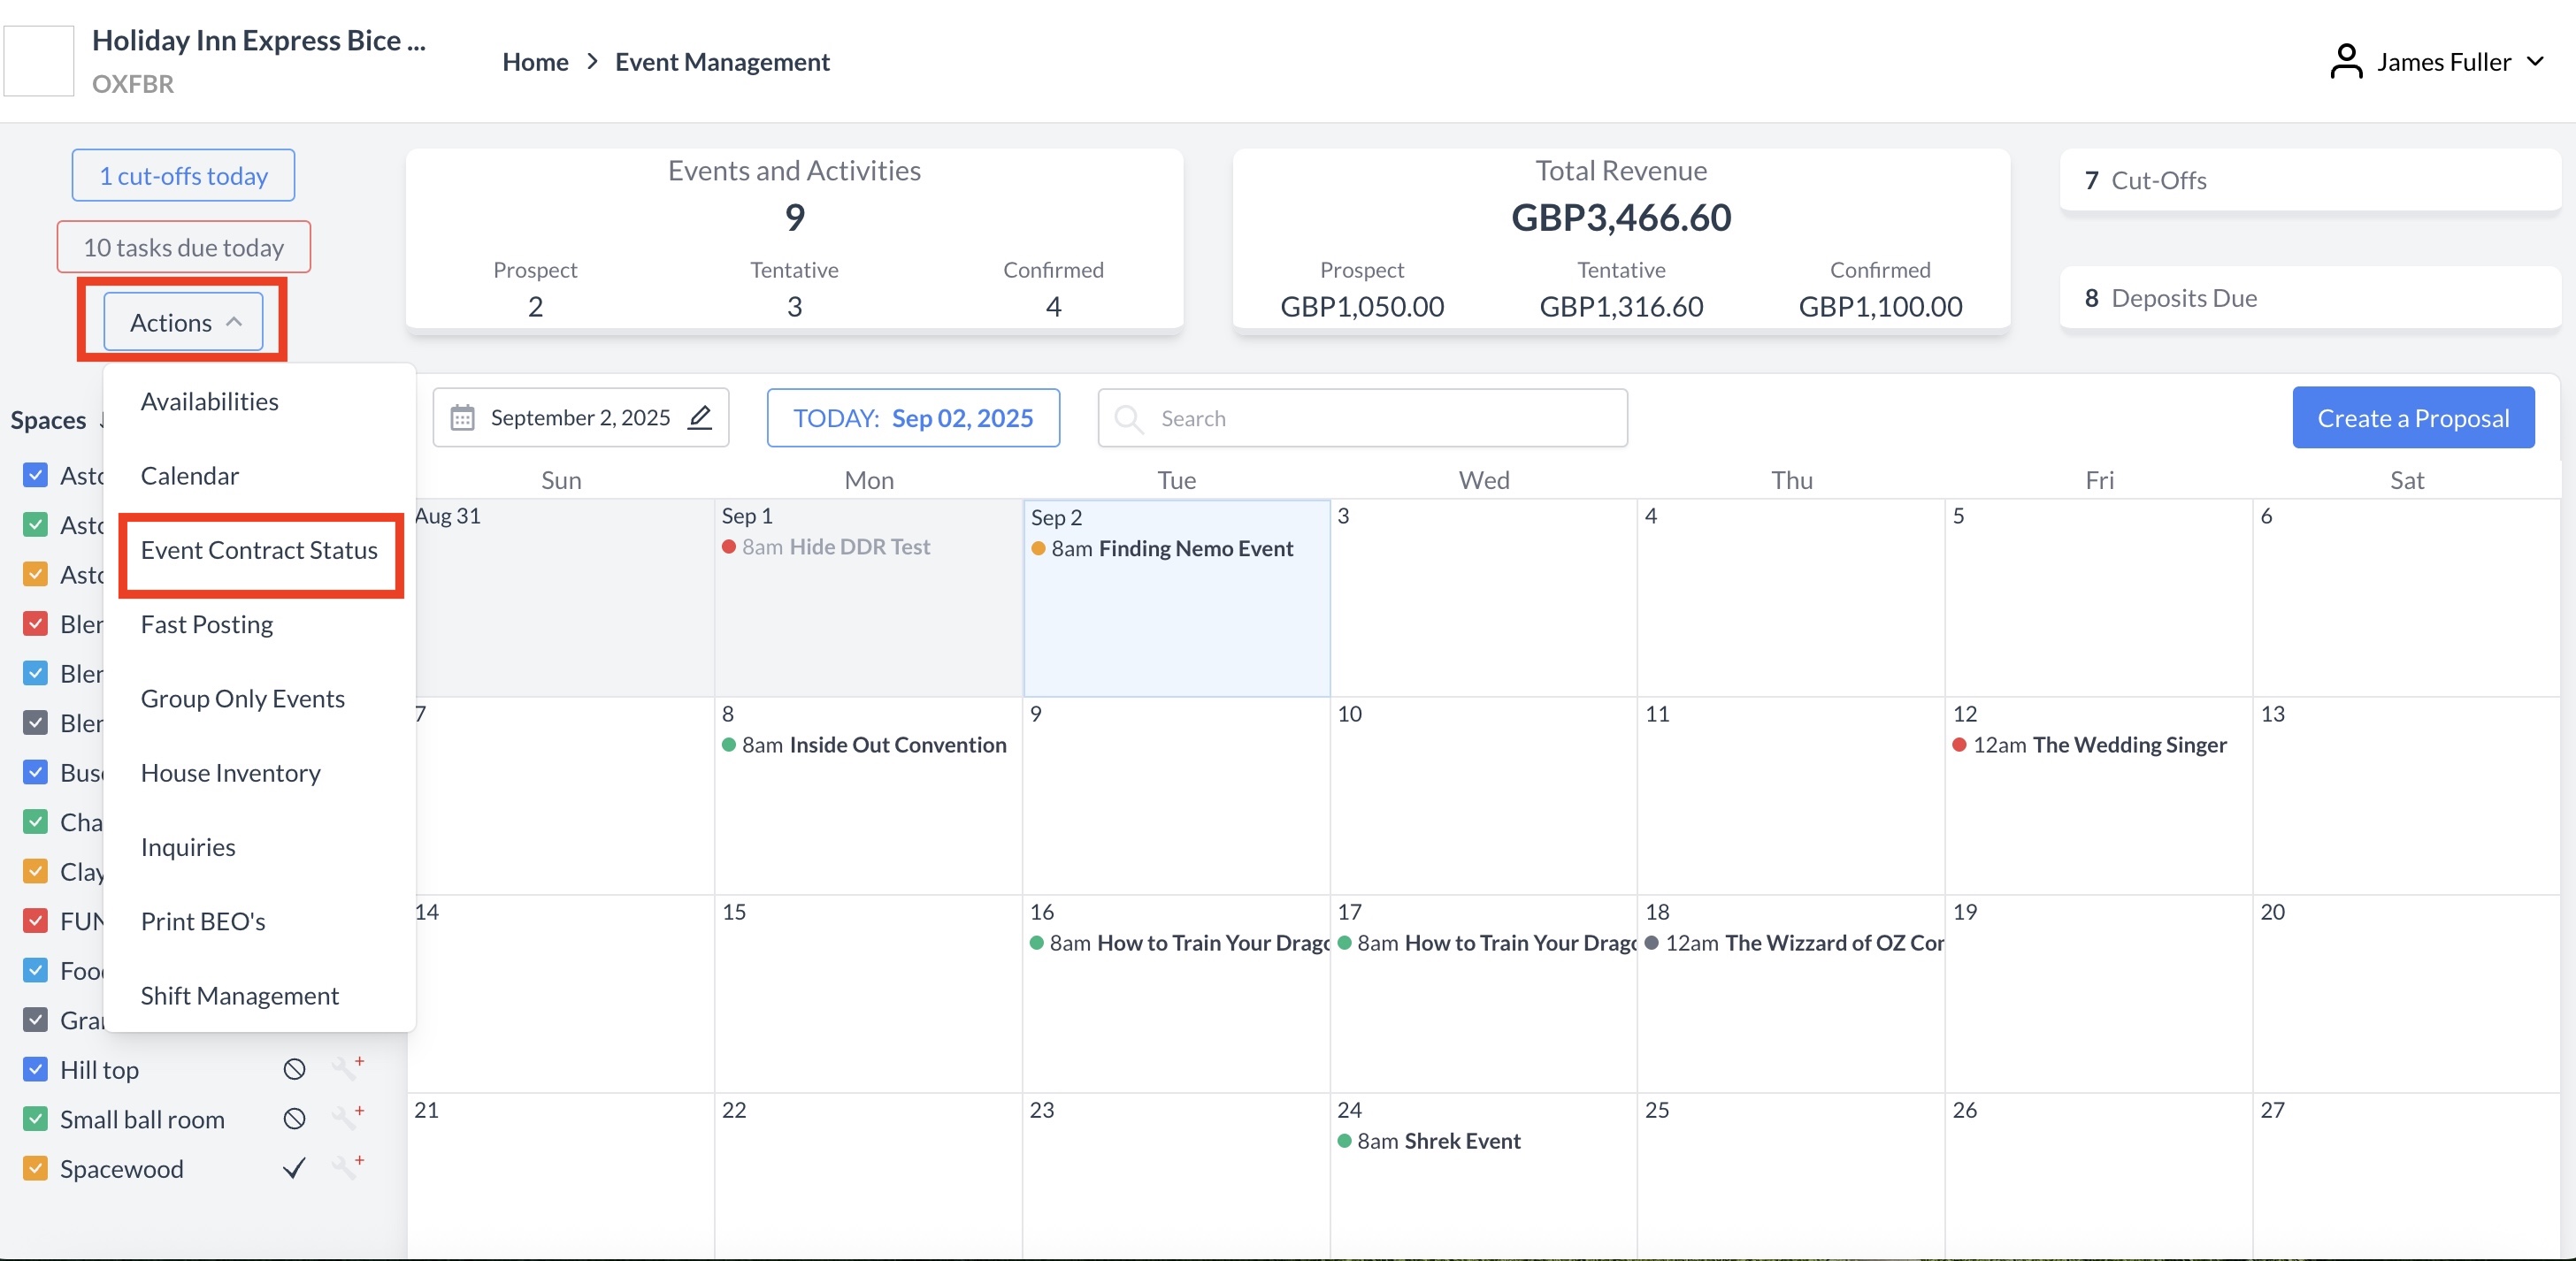Image resolution: width=2576 pixels, height=1261 pixels.
Task: Click the Create a Proposal button
Action: point(2412,417)
